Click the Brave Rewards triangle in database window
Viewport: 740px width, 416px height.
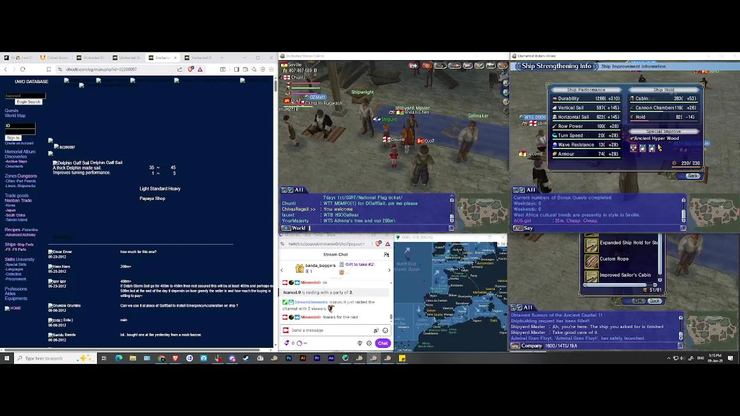(x=200, y=69)
